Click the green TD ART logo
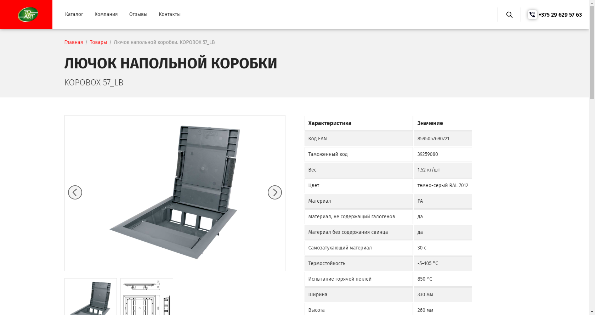 pos(28,15)
